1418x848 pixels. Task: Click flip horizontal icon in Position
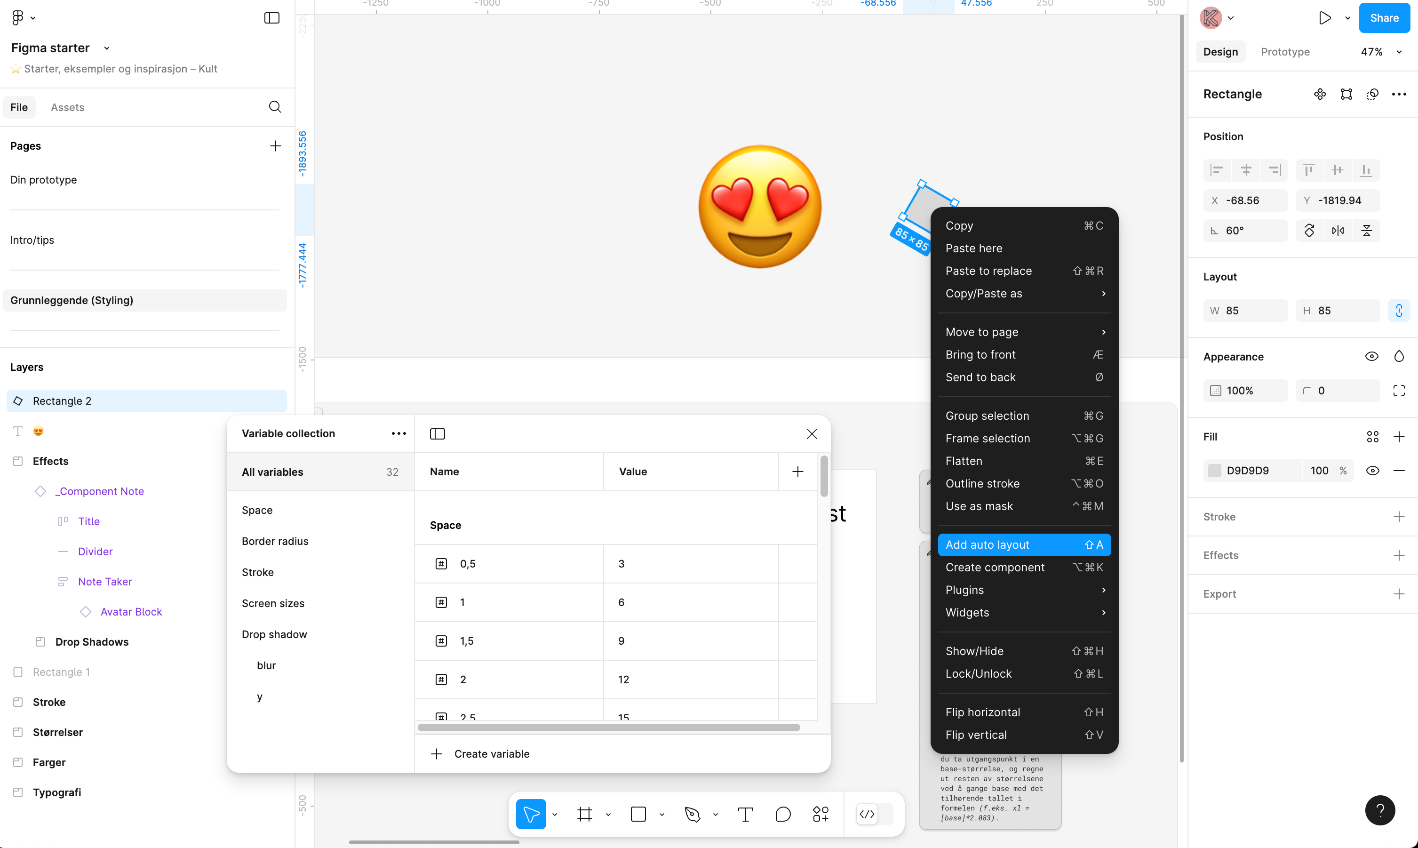click(1338, 230)
